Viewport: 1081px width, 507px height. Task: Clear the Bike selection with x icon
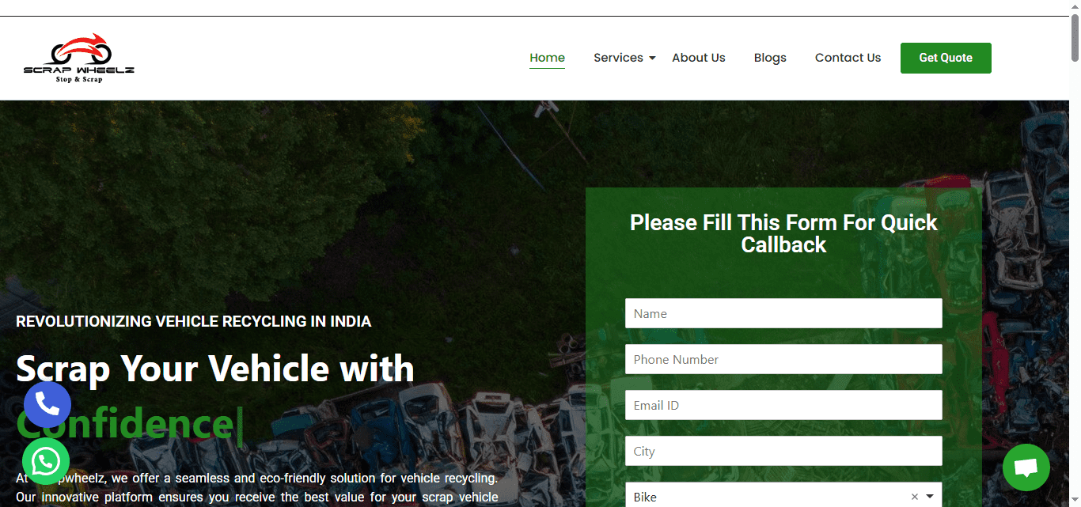915,497
